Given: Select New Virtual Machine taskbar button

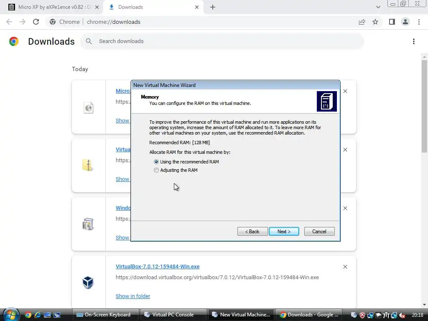Looking at the screenshot, I should click(x=241, y=315).
